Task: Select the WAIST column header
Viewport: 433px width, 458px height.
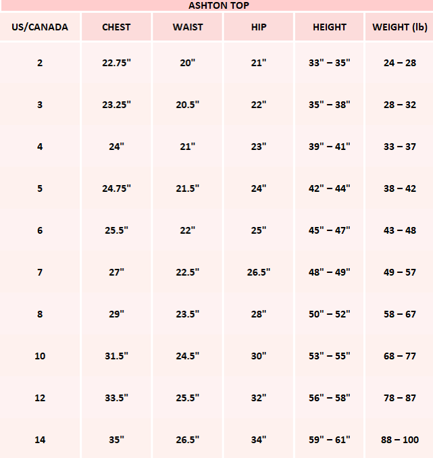Action: click(188, 28)
